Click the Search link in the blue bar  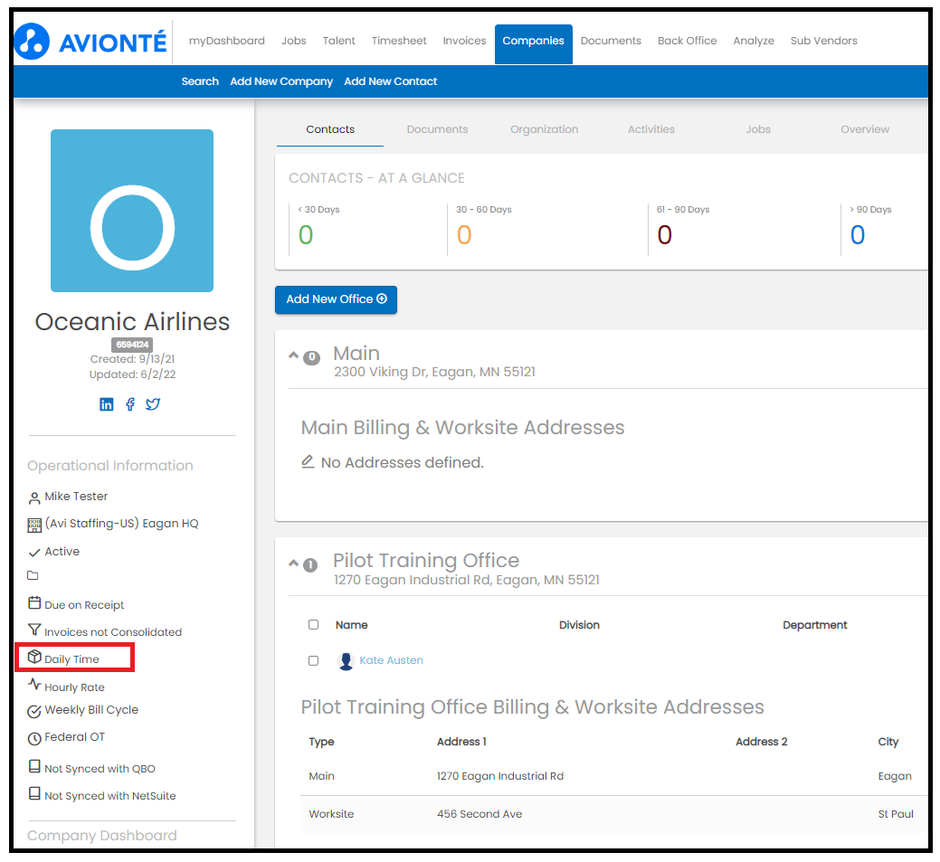(x=200, y=81)
